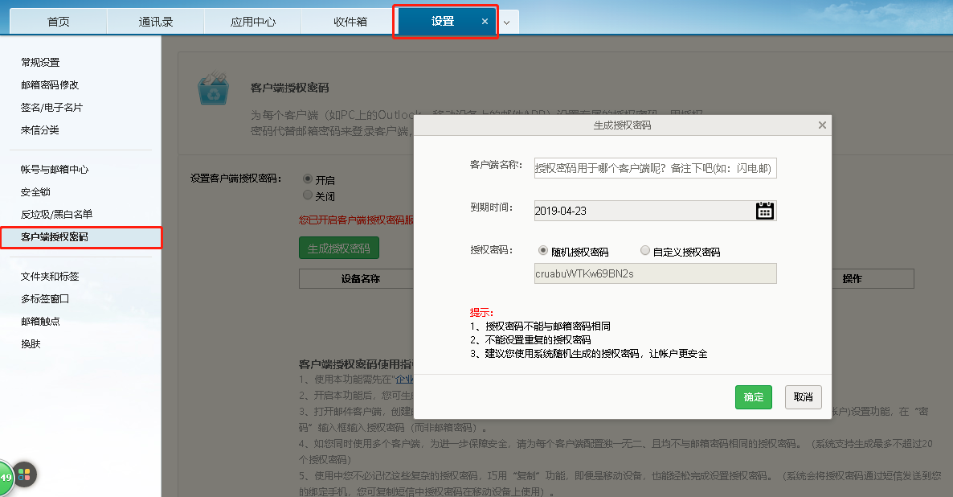
Task: Click the 确定 button in dialog
Action: [753, 396]
